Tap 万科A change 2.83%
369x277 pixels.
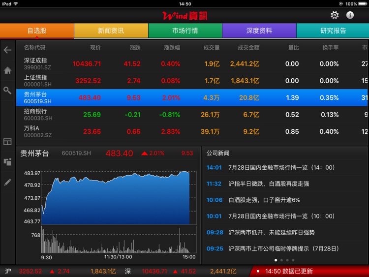pos(171,131)
